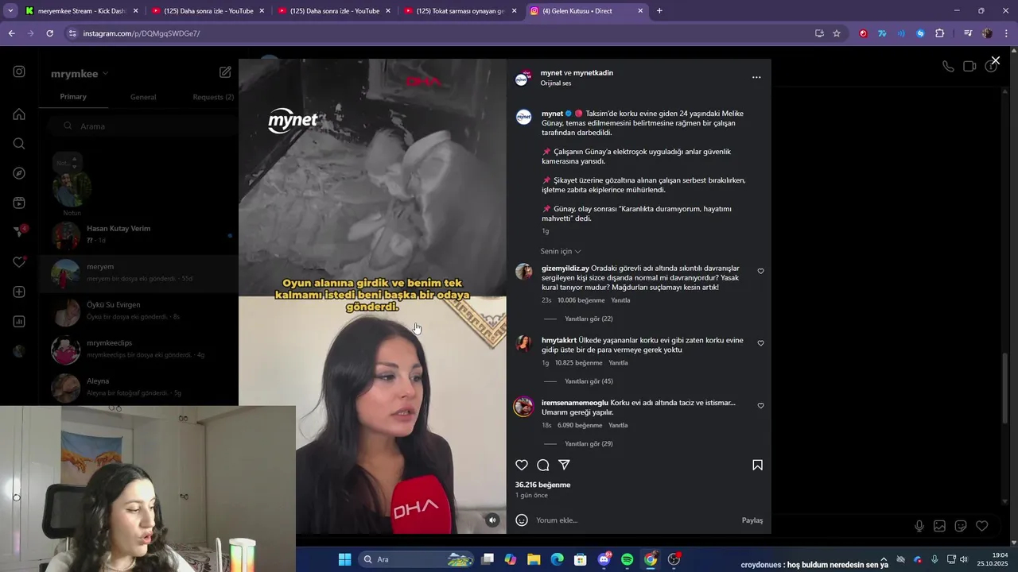The height and width of the screenshot is (572, 1018).
Task: Click the sticker icon in message bar
Action: click(x=961, y=526)
